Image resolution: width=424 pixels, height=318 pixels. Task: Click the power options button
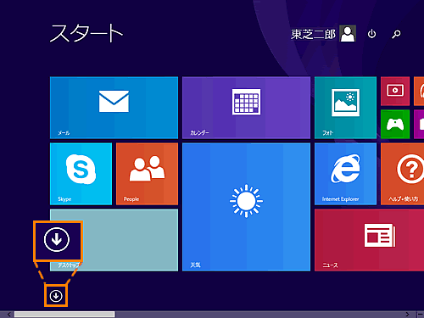(x=371, y=34)
